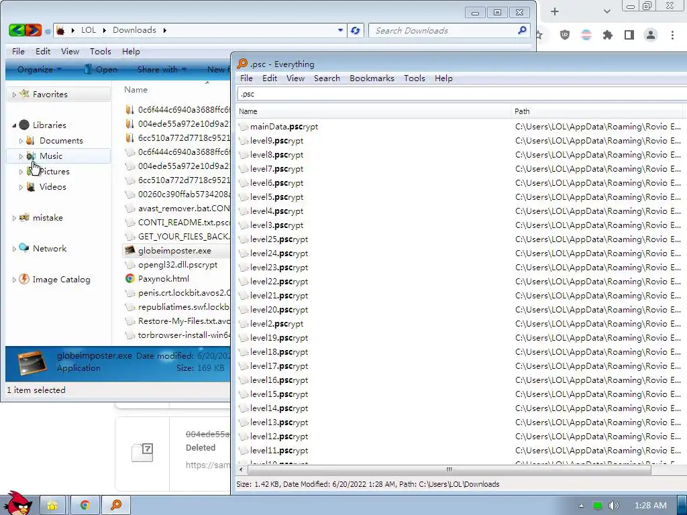Select the globeimposter.exe file icon
Viewport: 687px width, 515px height.
pyautogui.click(x=129, y=251)
